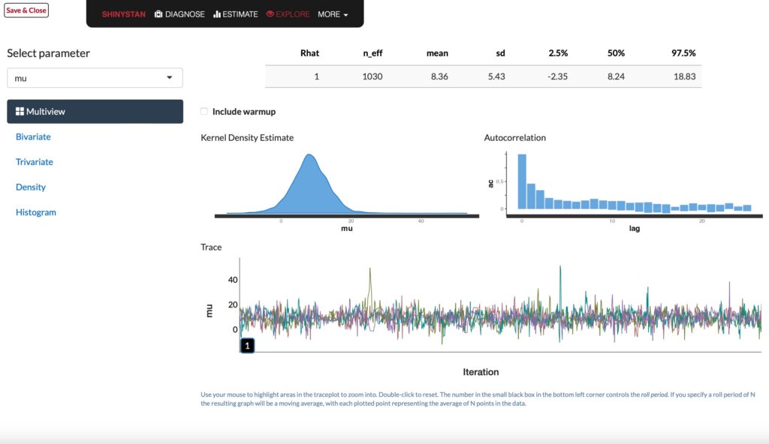Click the roll period box in traceplot
Screen dimensions: 769x444
click(x=248, y=346)
